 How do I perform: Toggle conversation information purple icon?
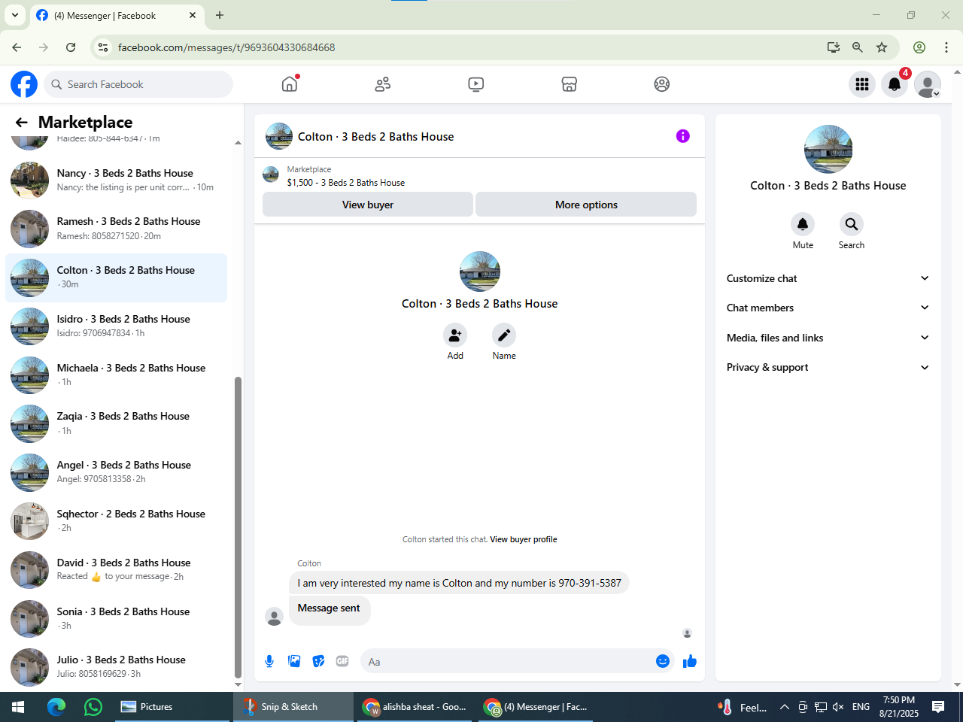click(683, 136)
